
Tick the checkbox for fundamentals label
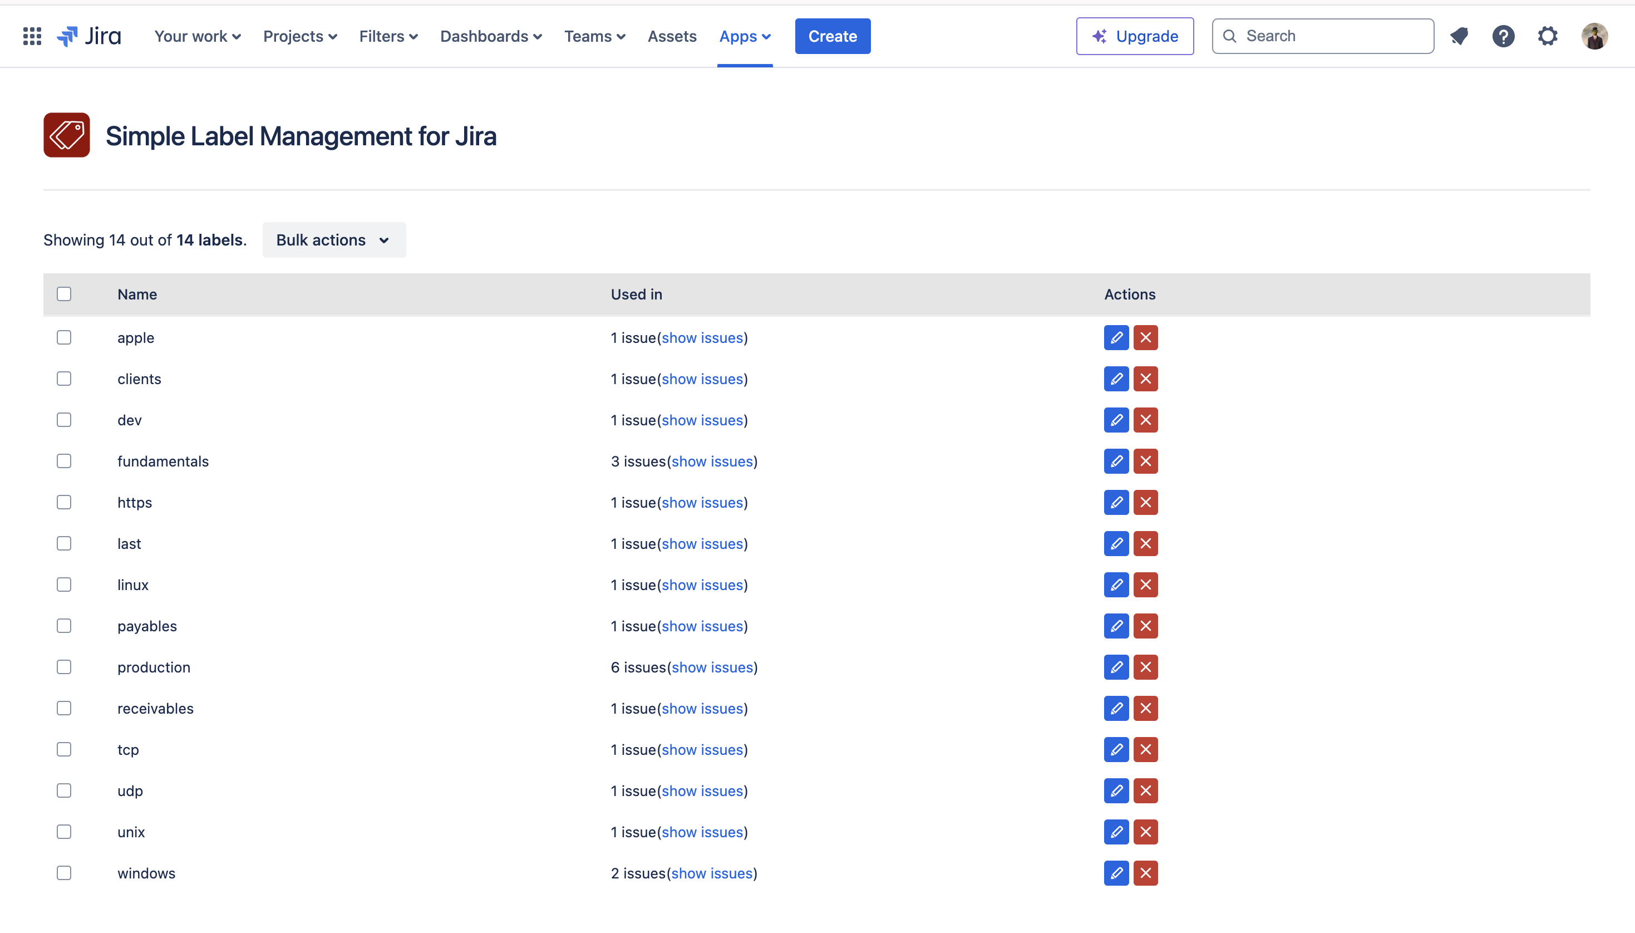point(64,461)
